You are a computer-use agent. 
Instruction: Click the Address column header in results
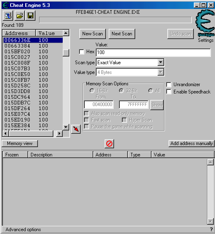point(19,33)
